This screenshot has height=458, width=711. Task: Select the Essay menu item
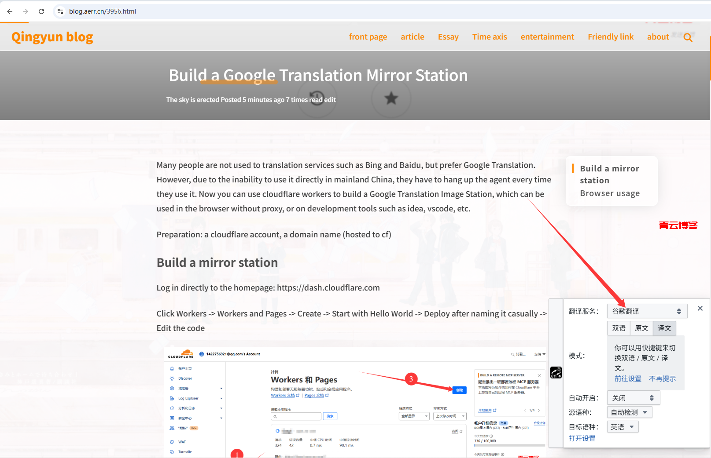[448, 37]
